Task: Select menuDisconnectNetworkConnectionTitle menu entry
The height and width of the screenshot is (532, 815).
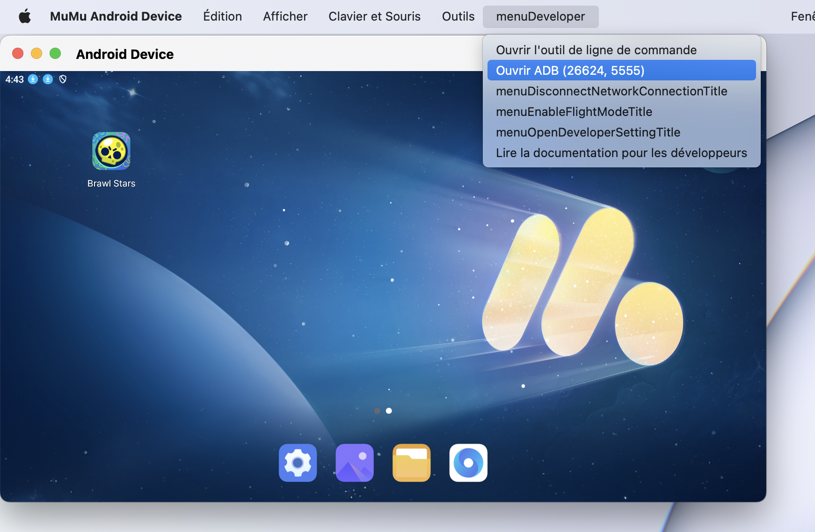Action: (611, 91)
